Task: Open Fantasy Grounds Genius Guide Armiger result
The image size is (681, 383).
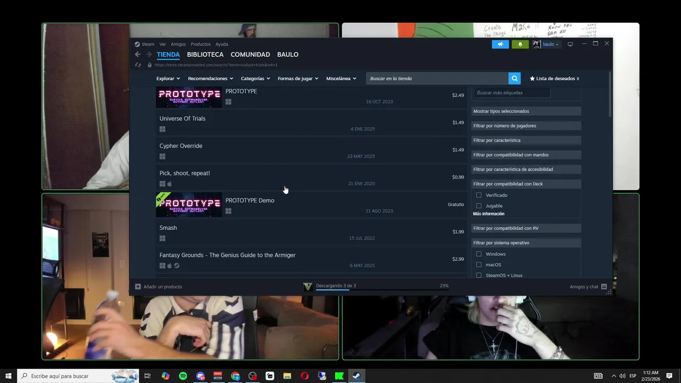Action: point(311,260)
